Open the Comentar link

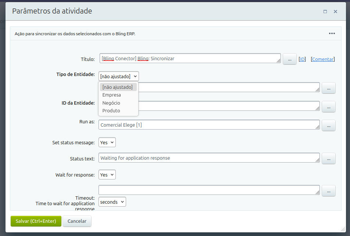pos(322,59)
